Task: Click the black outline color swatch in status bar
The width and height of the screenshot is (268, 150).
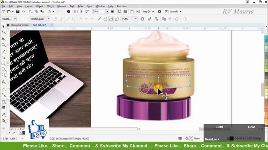Action: 232,138
